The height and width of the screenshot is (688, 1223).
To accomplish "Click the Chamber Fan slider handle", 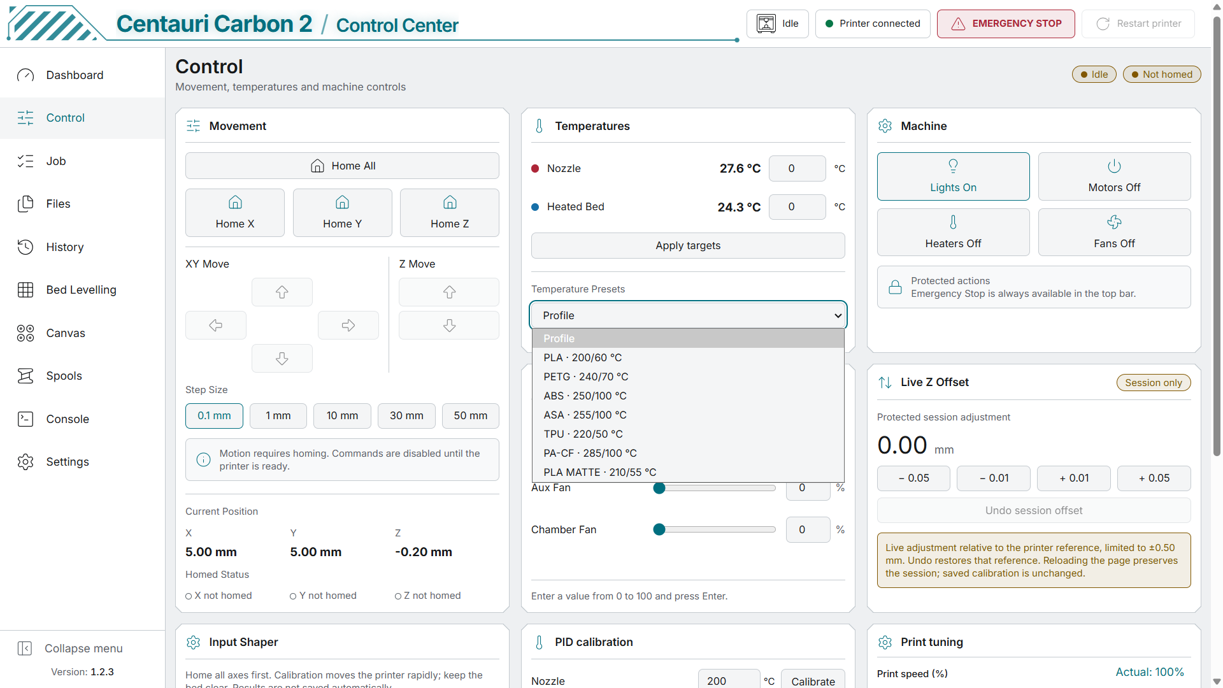I will [x=659, y=529].
